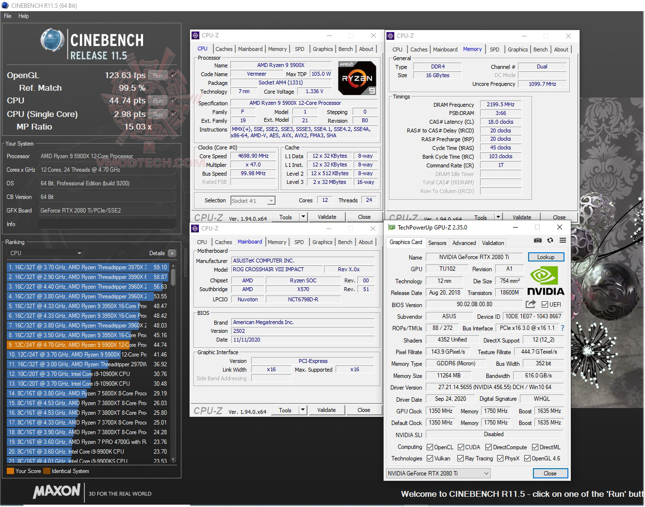Viewport: 645px width, 507px height.
Task: Open the Graphics tab in the CPU-Z Mainboard window
Action: tap(322, 242)
